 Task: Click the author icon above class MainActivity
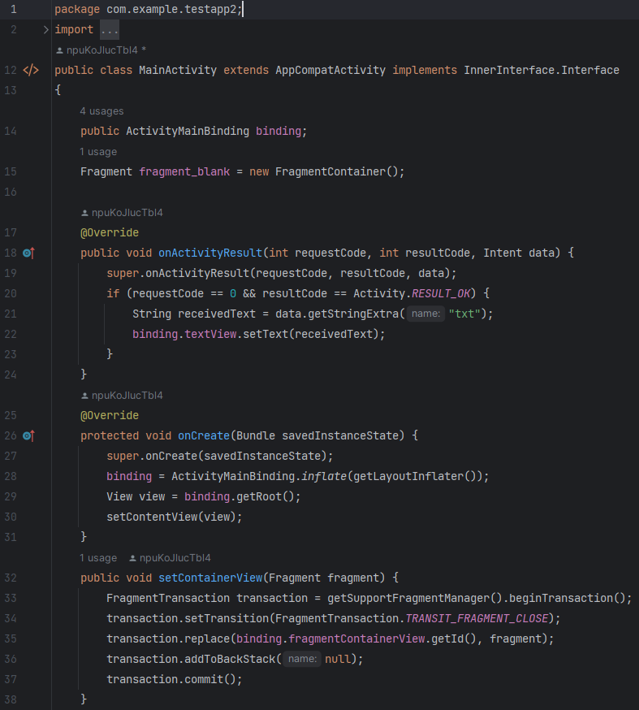pos(59,50)
